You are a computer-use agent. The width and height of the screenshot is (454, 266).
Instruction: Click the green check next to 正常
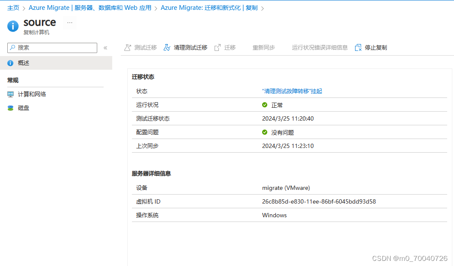(x=265, y=105)
